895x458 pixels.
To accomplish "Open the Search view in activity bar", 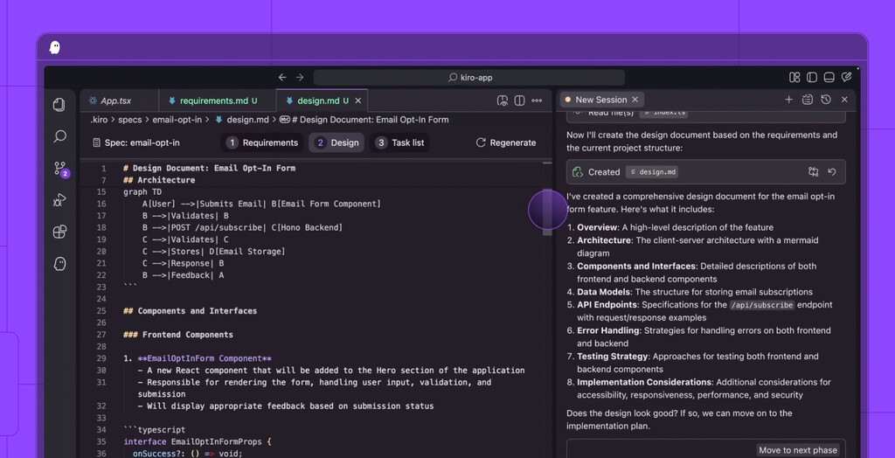I will (59, 136).
